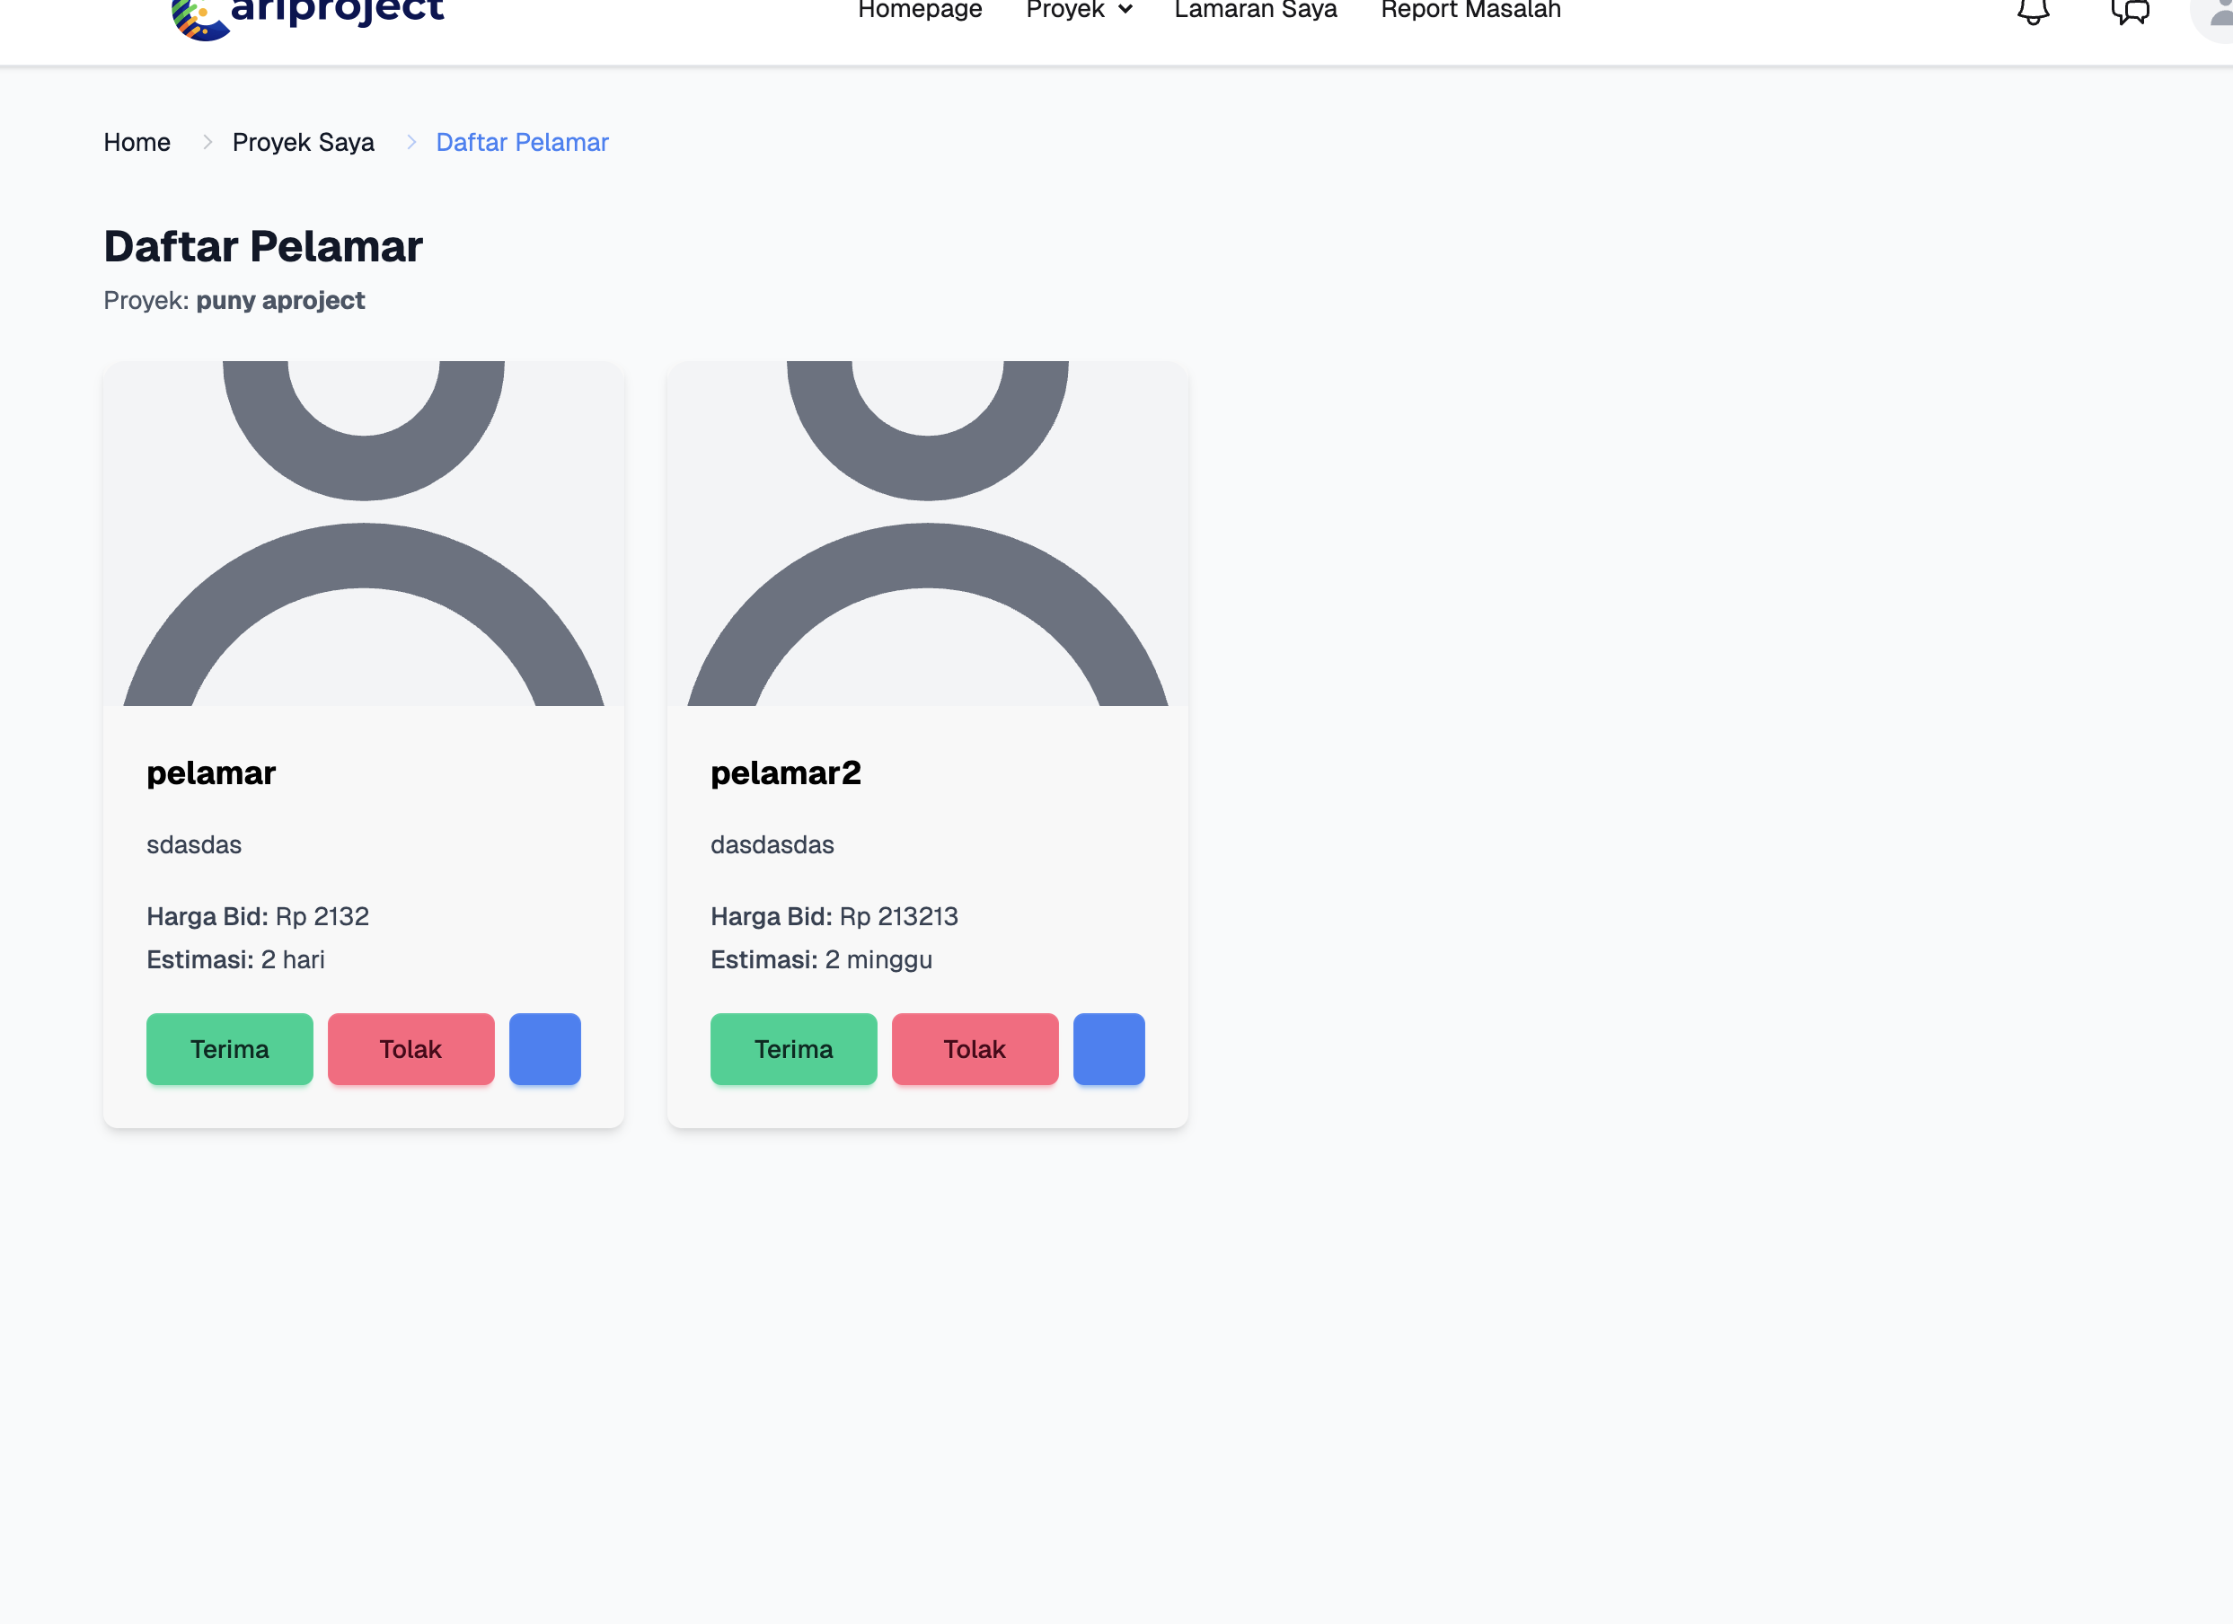Open Report Masalah menu item
2233x1624 pixels.
pos(1470,10)
